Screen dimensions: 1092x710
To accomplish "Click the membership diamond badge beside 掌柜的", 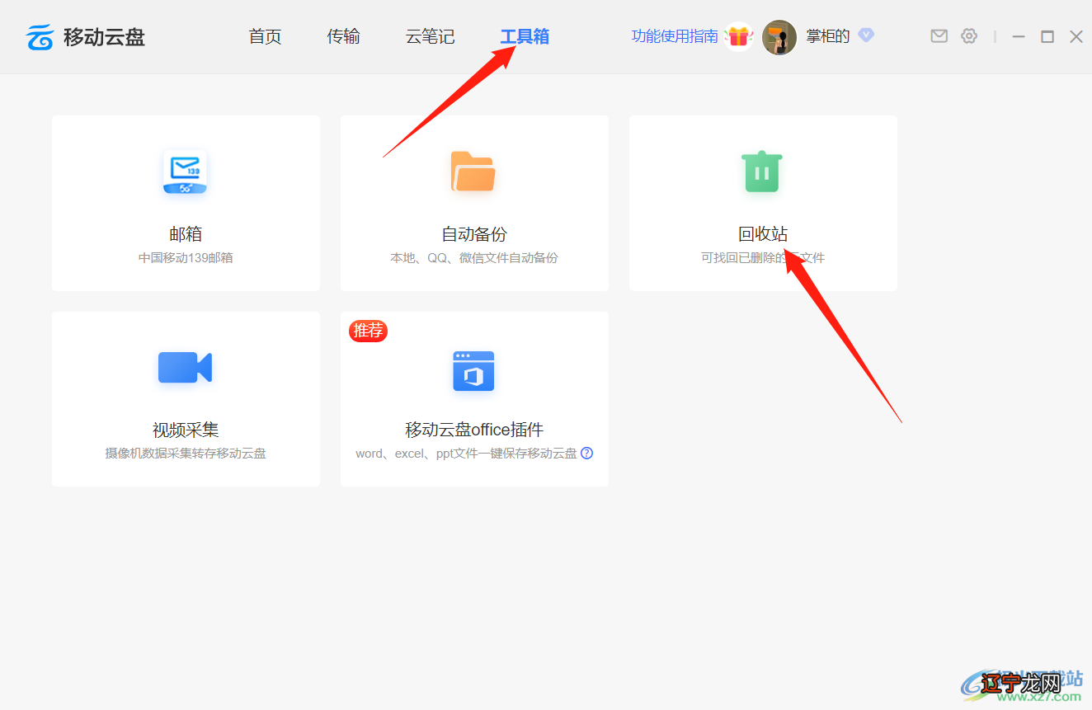I will (866, 35).
